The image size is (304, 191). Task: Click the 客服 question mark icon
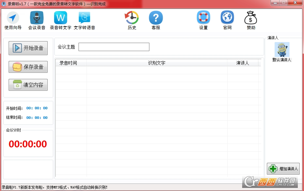pyautogui.click(x=156, y=18)
